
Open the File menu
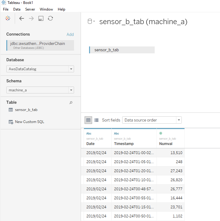[6, 9]
